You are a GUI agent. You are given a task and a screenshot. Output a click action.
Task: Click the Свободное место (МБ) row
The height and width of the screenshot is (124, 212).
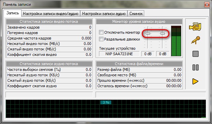point(139,75)
